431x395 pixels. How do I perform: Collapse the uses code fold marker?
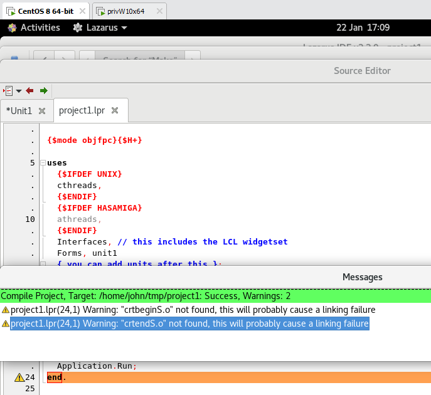(x=43, y=163)
